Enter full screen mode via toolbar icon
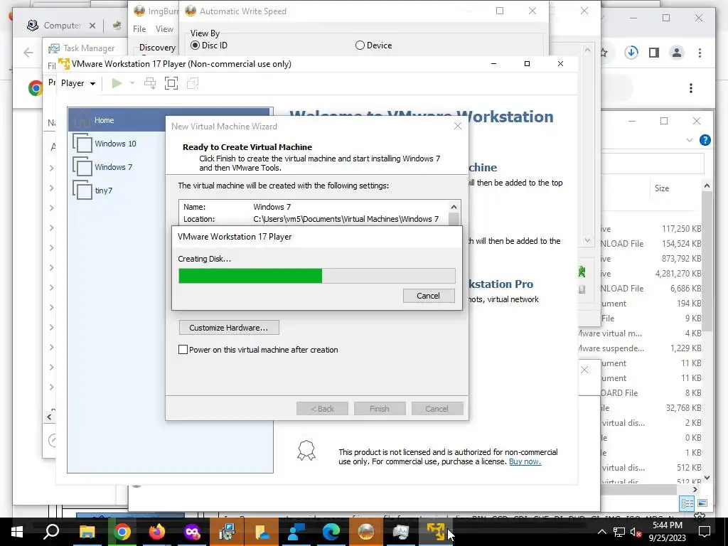This screenshot has height=546, width=728. [x=171, y=83]
